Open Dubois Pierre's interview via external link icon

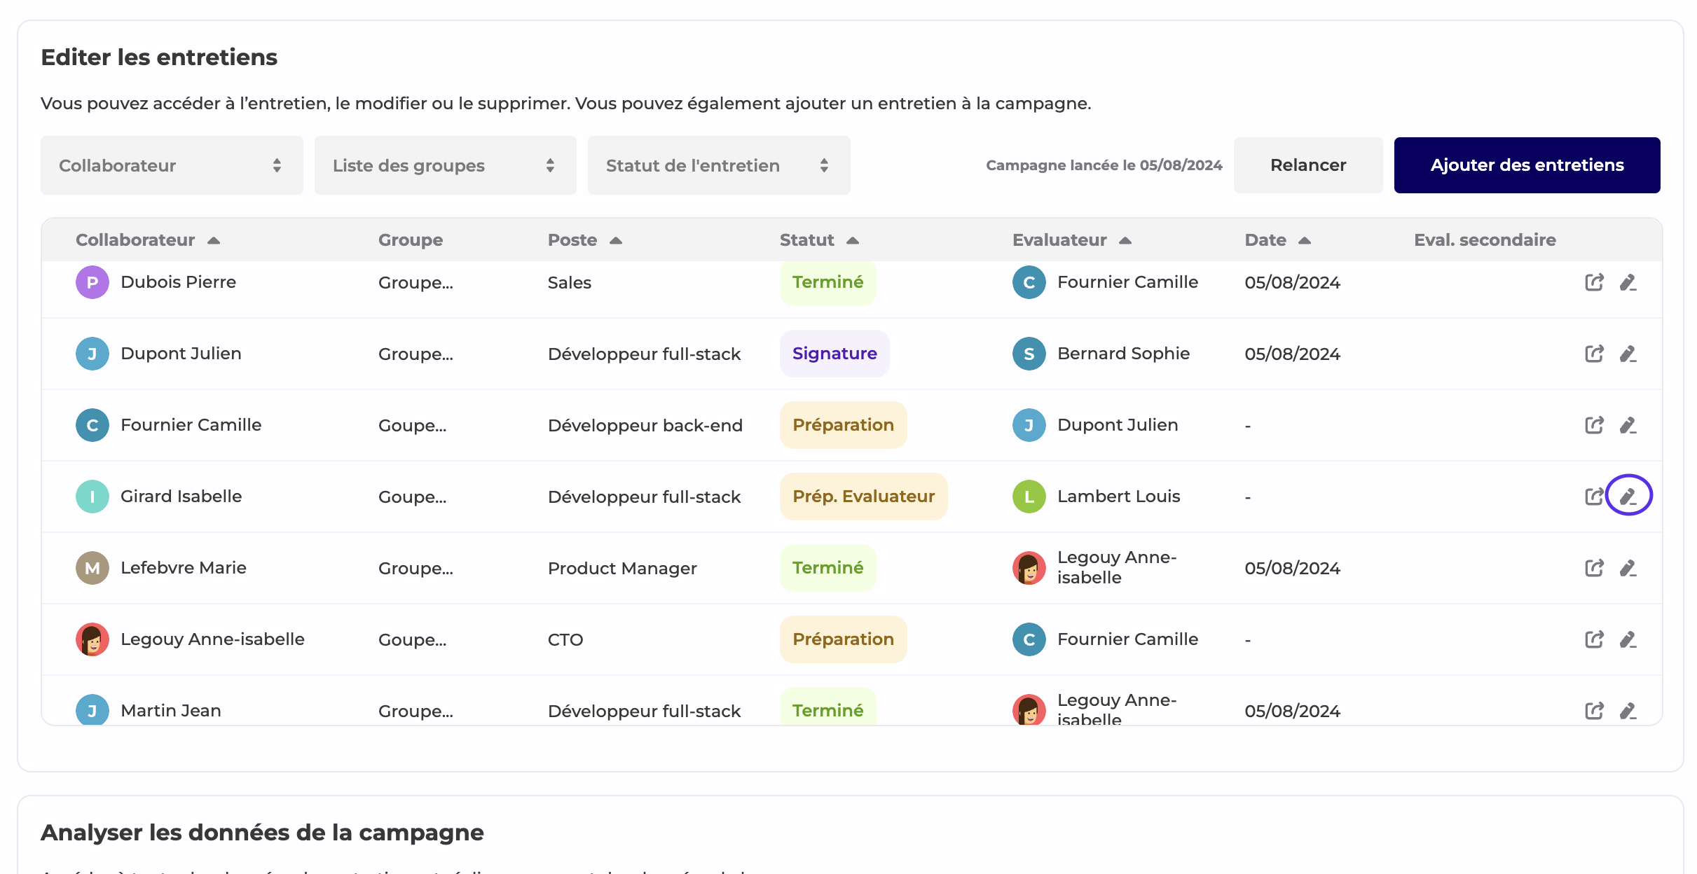point(1594,282)
